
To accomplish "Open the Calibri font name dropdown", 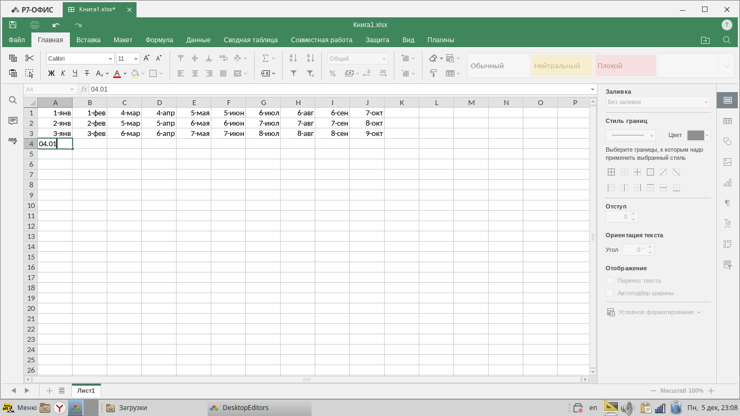I will pos(111,58).
